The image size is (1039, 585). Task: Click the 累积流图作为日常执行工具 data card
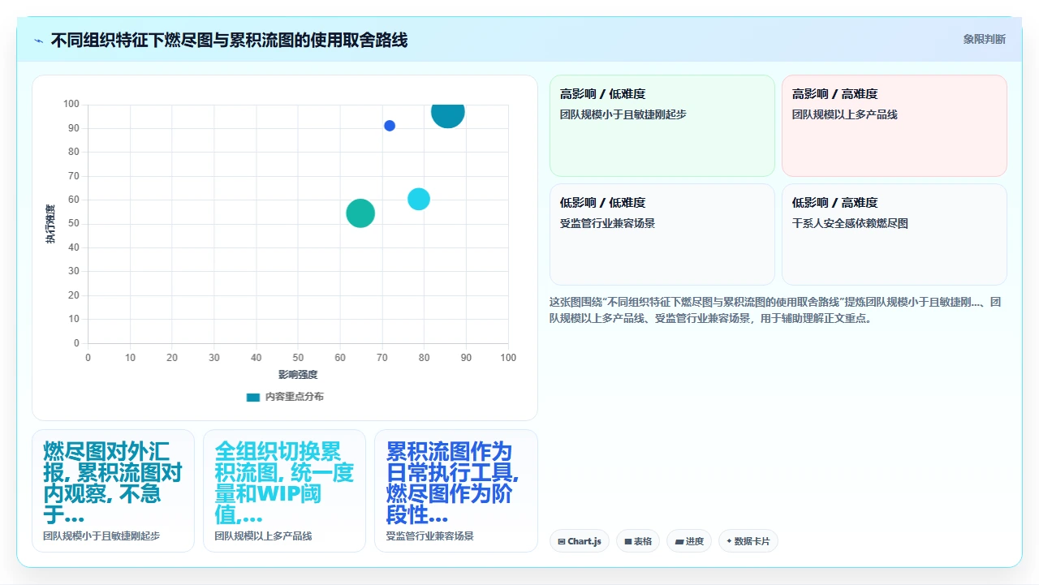455,491
